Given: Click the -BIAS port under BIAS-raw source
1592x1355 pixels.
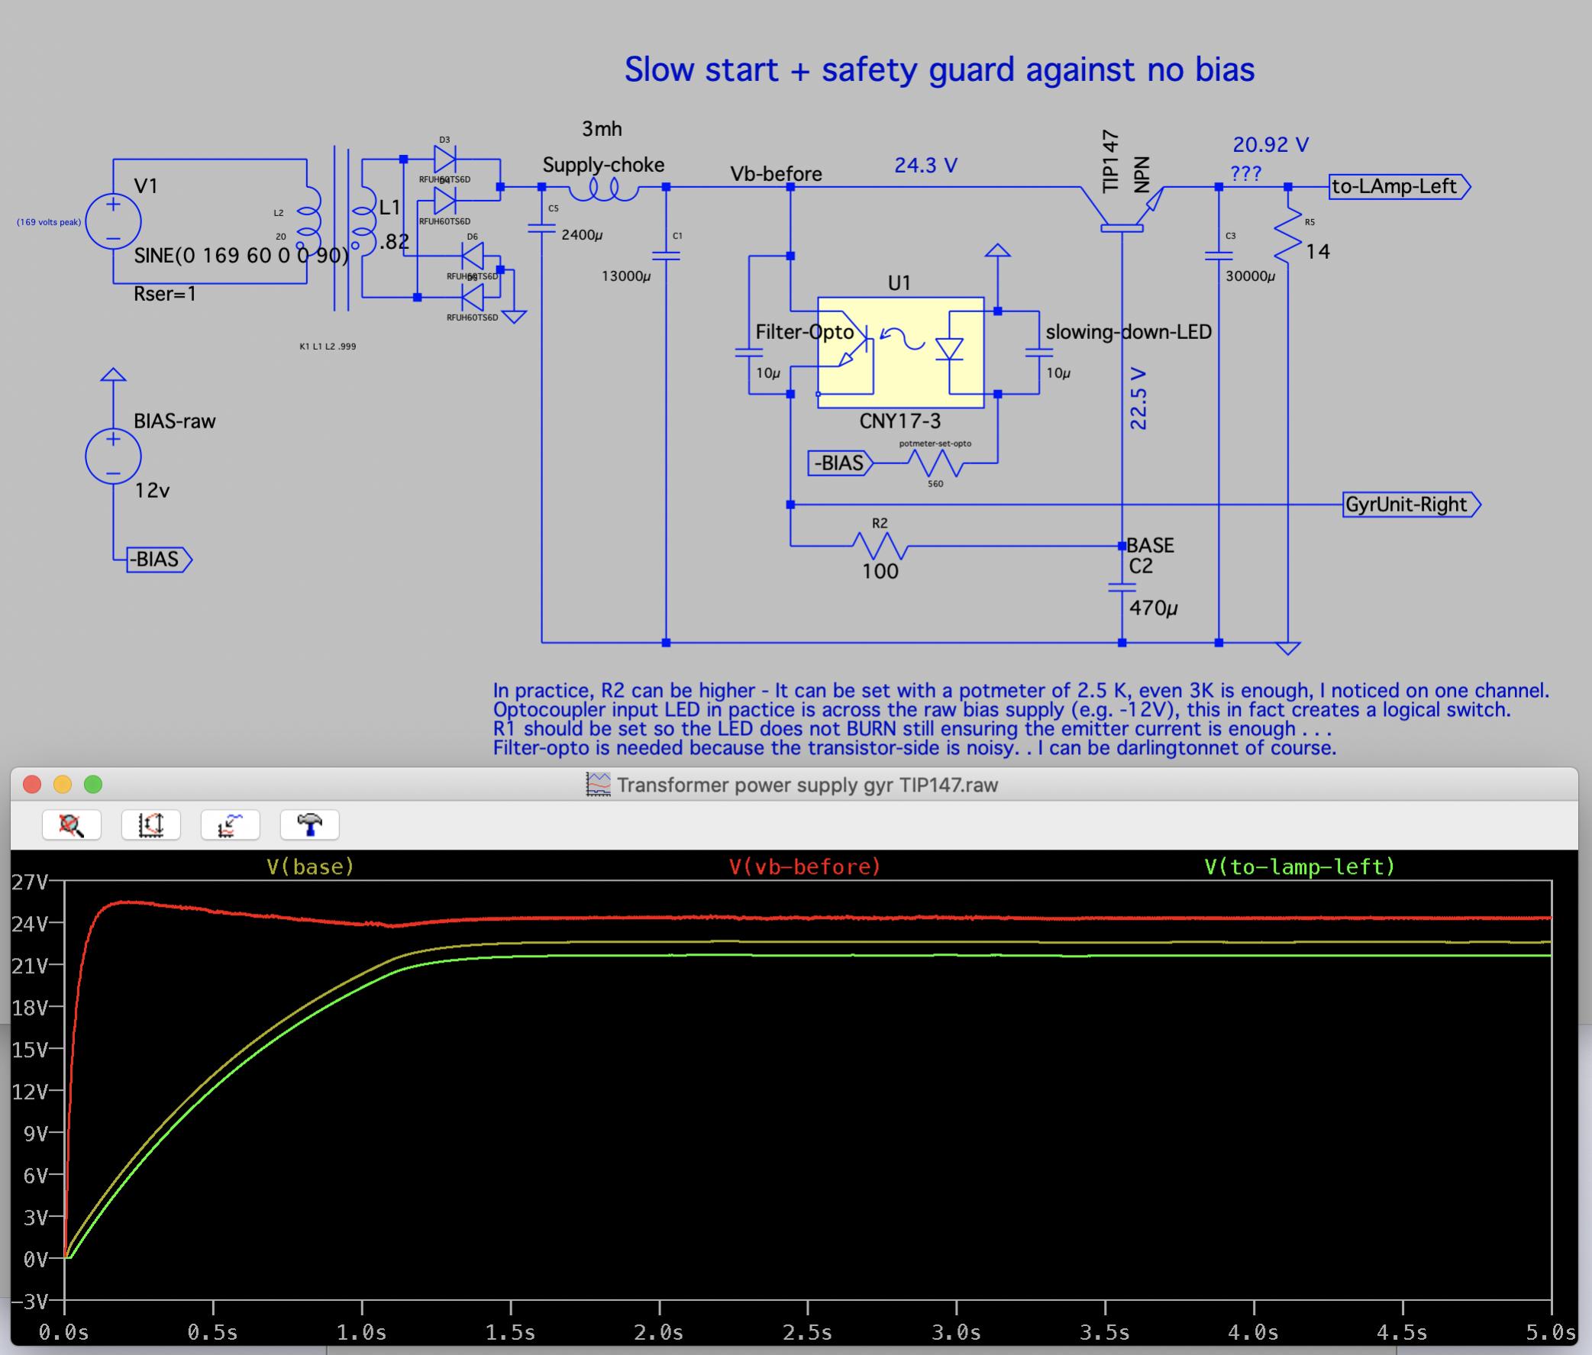Looking at the screenshot, I should (159, 560).
